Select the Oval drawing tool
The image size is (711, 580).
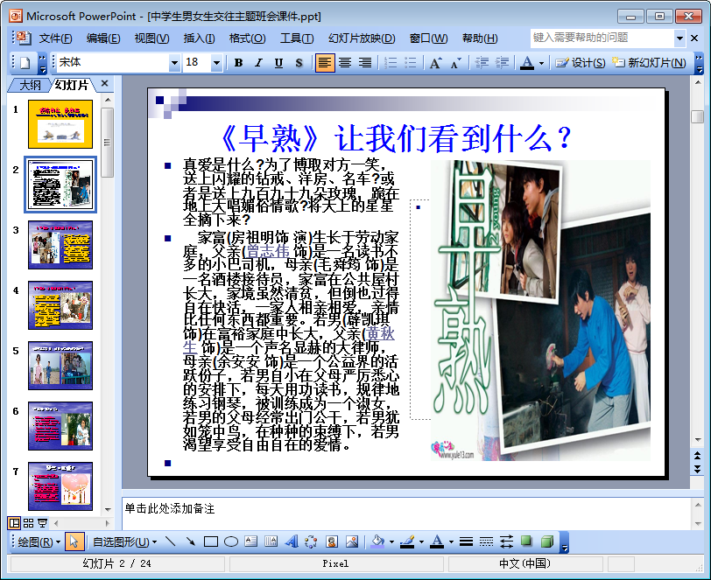coord(231,542)
